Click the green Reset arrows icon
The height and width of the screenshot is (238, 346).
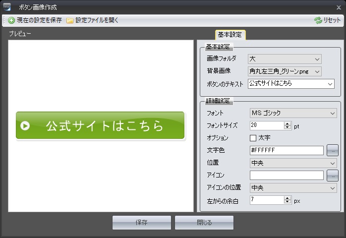point(318,21)
